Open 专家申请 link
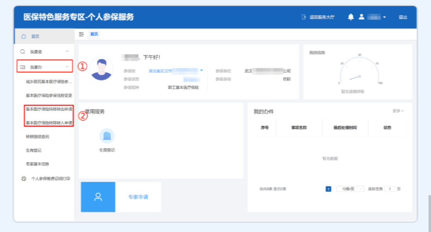The width and height of the screenshot is (431, 232). tap(138, 197)
